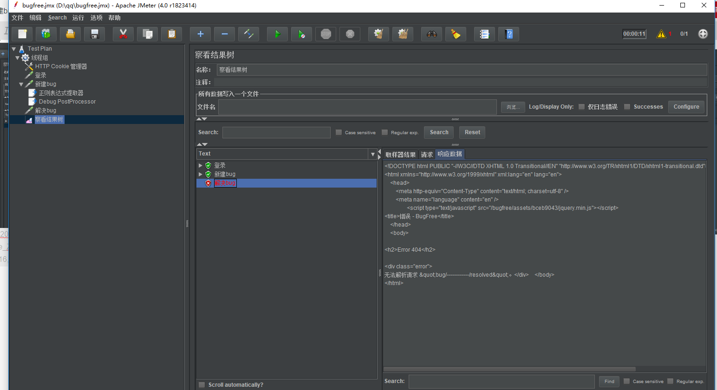Viewport: 717px width, 390px height.
Task: Toggle element enabled state with the lightning icon
Action: coord(248,34)
